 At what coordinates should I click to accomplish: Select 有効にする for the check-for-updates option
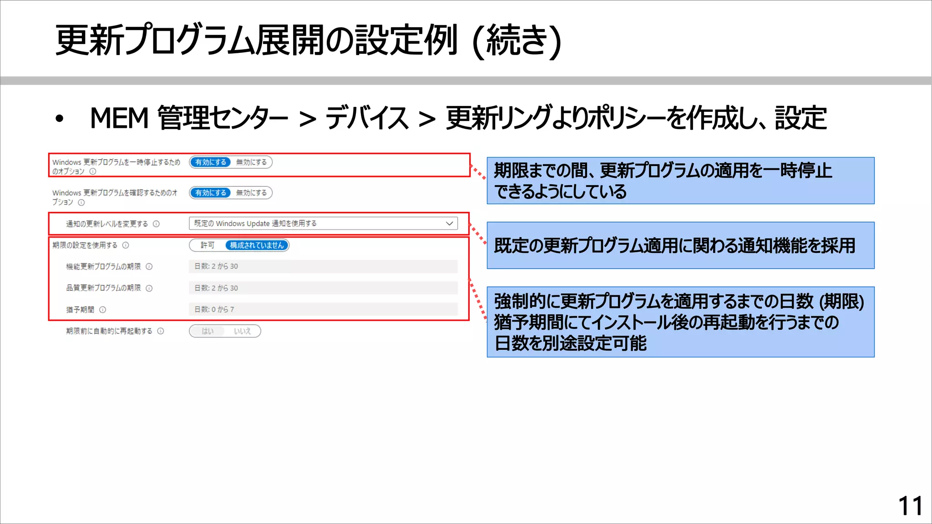click(x=211, y=193)
